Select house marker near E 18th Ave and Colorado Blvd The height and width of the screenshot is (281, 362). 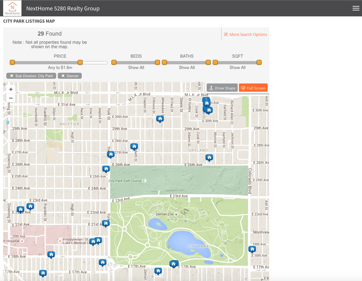click(x=252, y=249)
